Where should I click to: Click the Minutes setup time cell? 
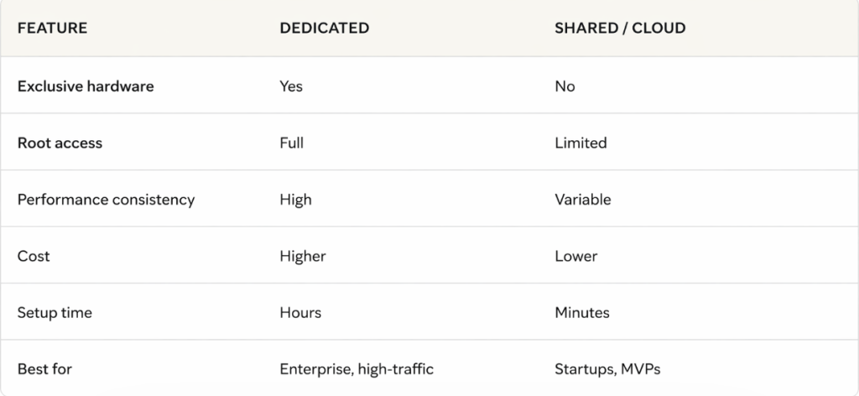click(x=582, y=313)
